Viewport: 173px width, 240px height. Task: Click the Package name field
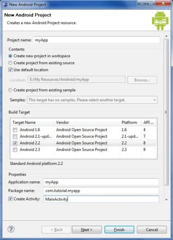(x=101, y=191)
